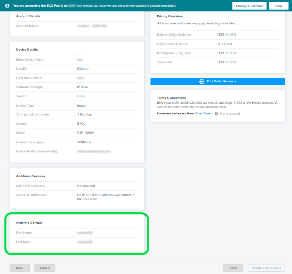Select the Not Accepted status text
292x274 pixels.
tap(230, 114)
